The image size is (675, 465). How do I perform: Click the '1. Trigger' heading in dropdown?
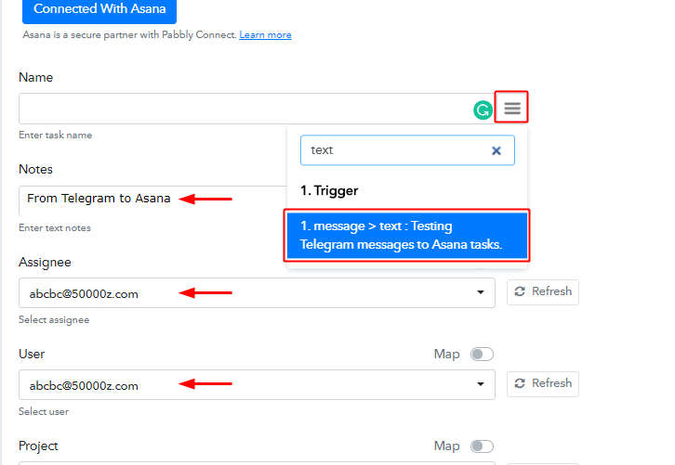pos(329,190)
